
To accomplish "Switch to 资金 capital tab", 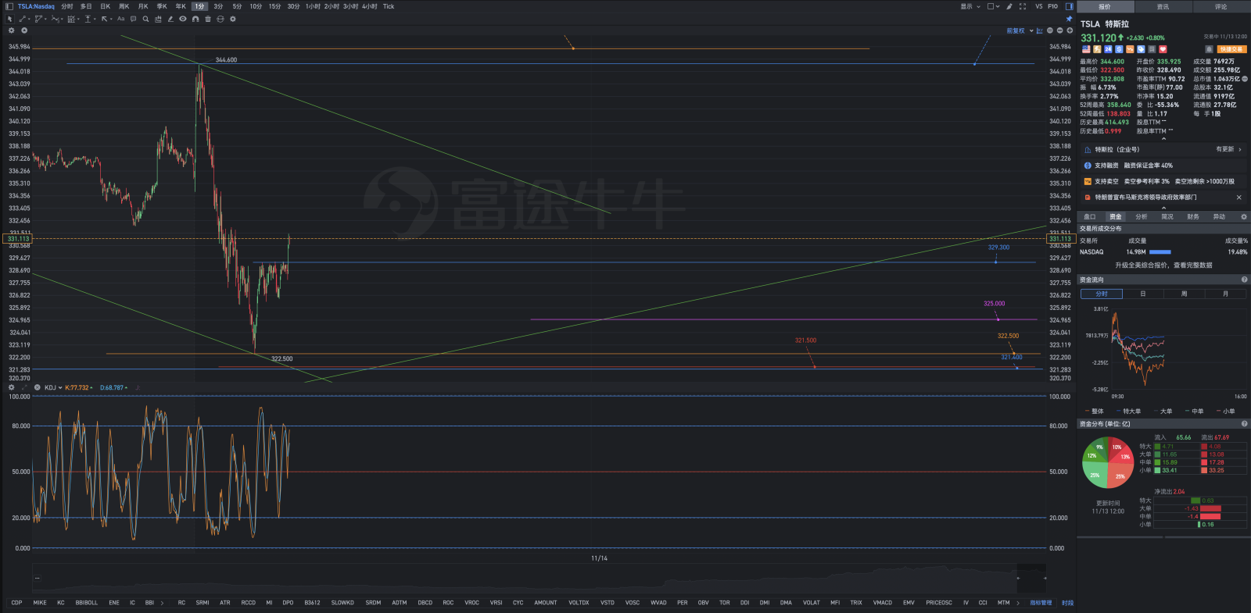I will pos(1115,216).
